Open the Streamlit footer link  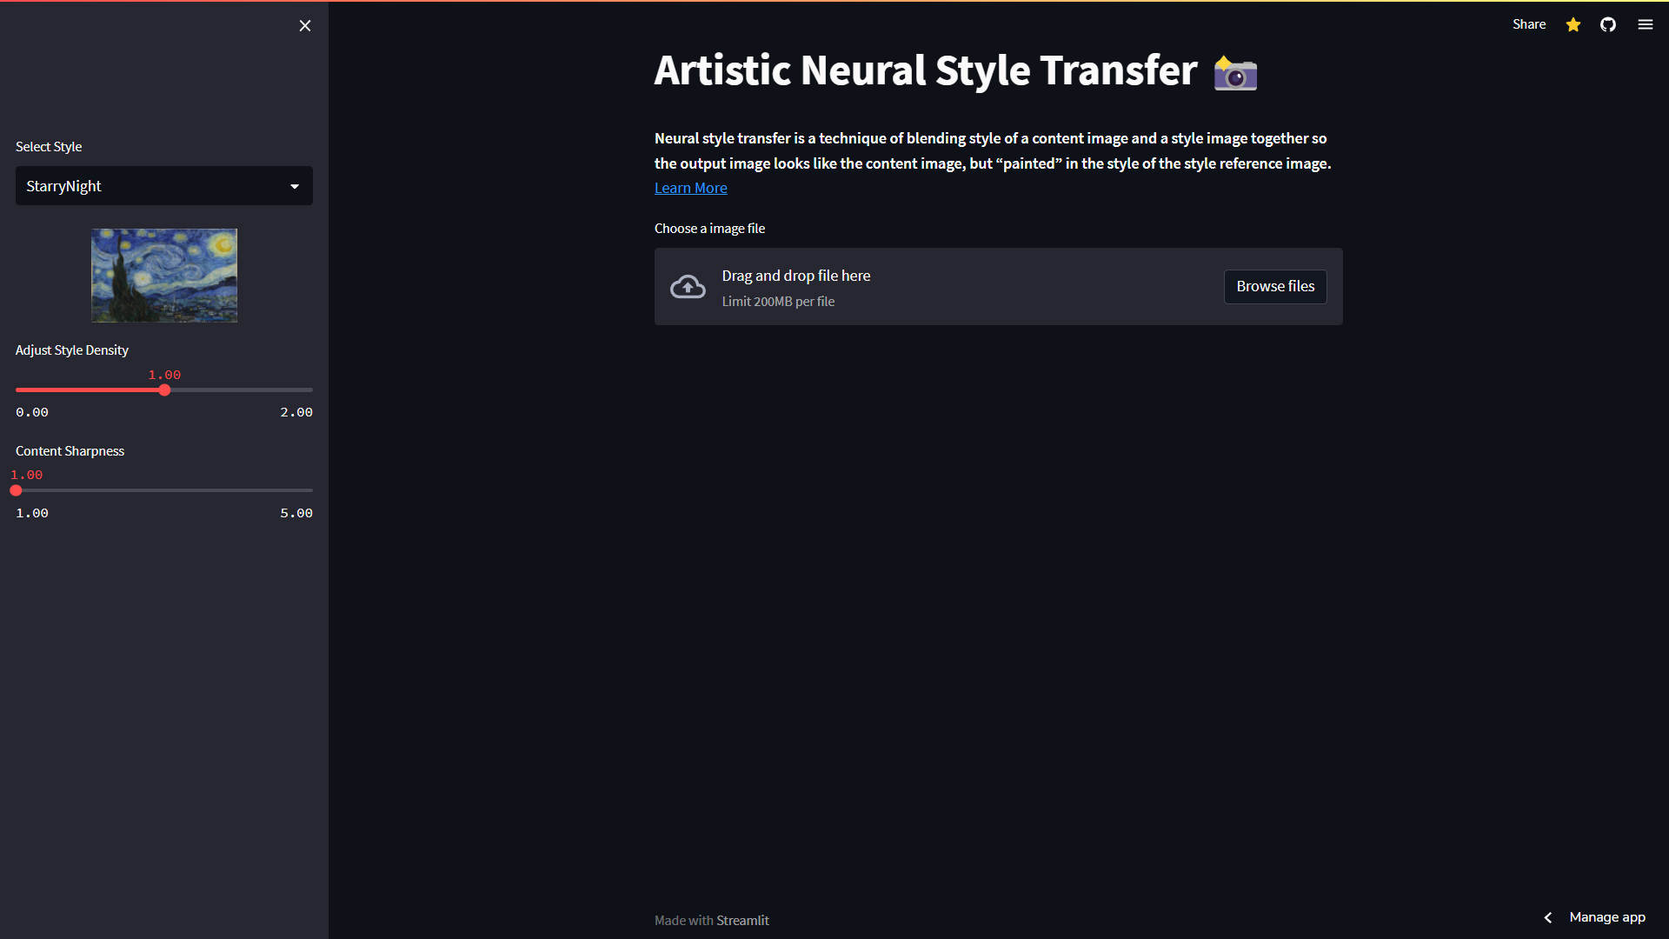point(742,920)
